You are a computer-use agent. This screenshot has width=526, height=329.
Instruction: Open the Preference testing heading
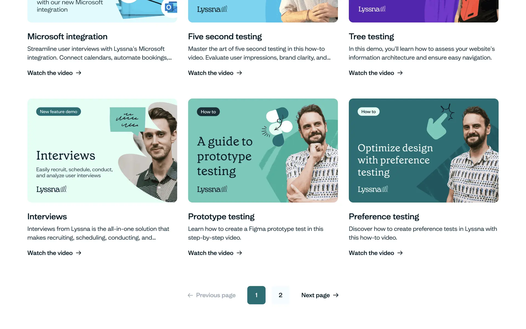coord(384,217)
